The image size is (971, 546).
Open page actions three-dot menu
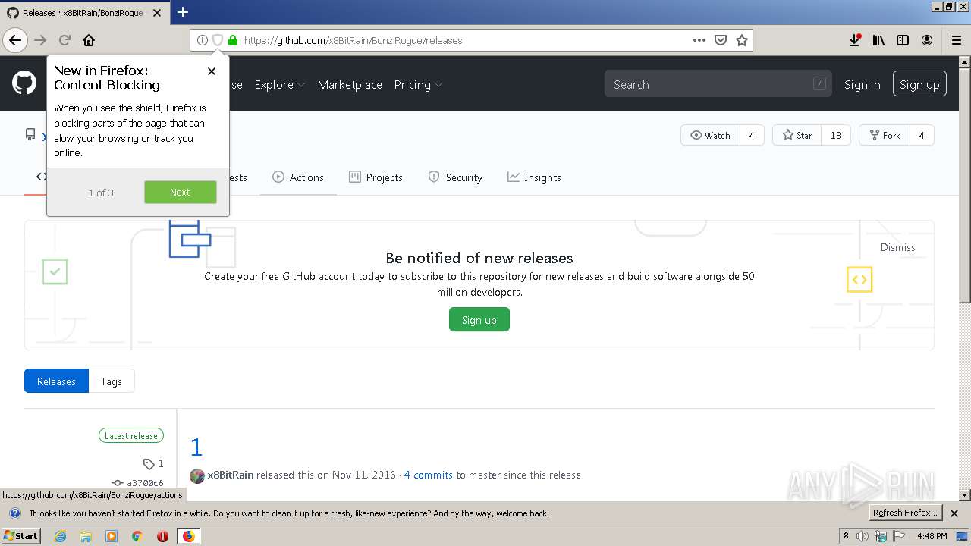tap(699, 40)
